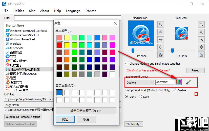Close the 颜色 colour dialog
This screenshot has height=131, width=209.
[115, 23]
